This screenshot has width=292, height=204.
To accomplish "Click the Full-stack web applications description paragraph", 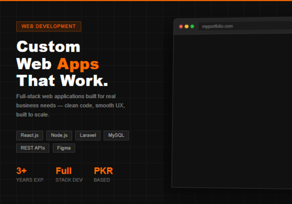I will [71, 105].
